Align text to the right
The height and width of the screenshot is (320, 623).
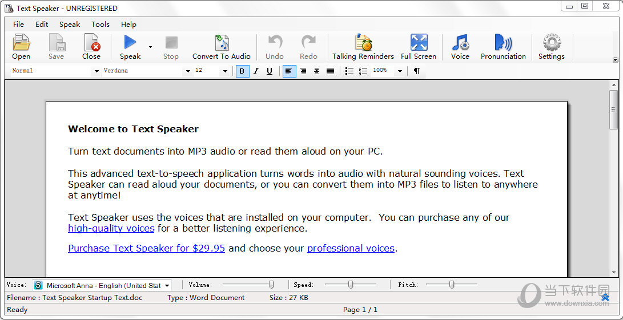(x=303, y=71)
